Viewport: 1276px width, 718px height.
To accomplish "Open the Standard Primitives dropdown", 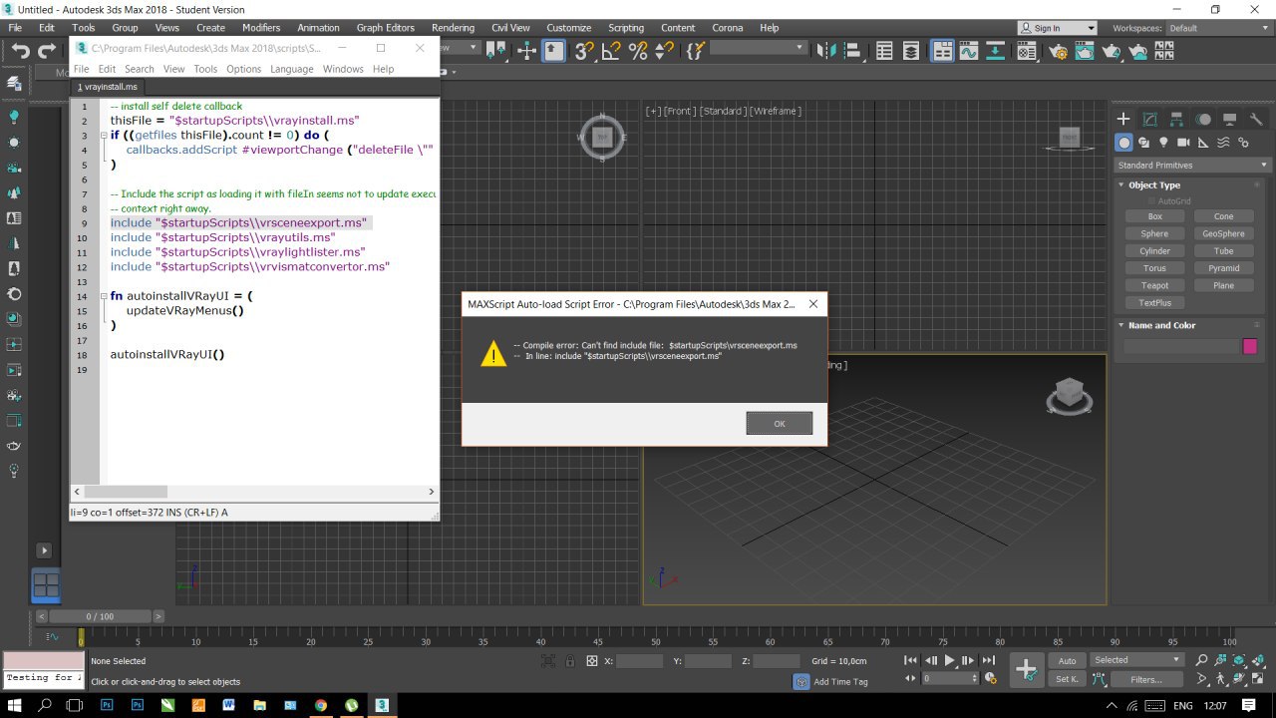I will (x=1192, y=165).
